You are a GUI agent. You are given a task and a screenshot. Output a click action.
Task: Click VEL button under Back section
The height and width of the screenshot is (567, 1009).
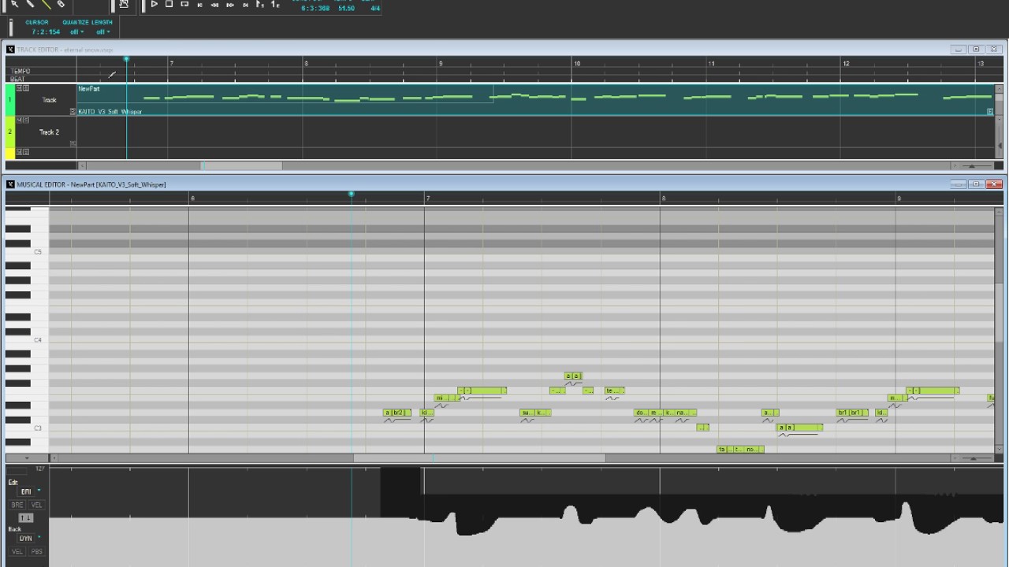point(17,551)
